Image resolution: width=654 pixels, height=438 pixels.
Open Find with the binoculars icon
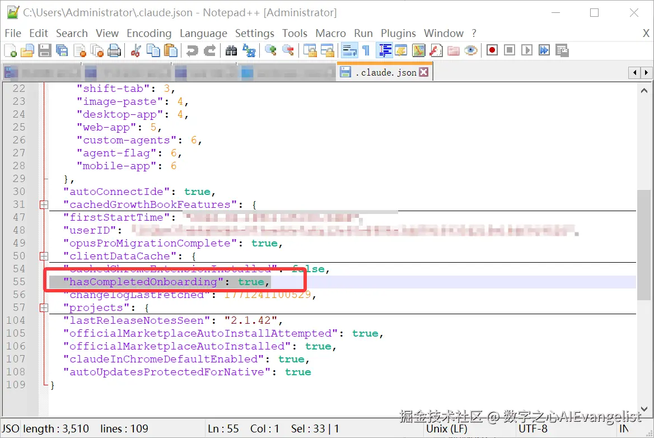pyautogui.click(x=231, y=50)
